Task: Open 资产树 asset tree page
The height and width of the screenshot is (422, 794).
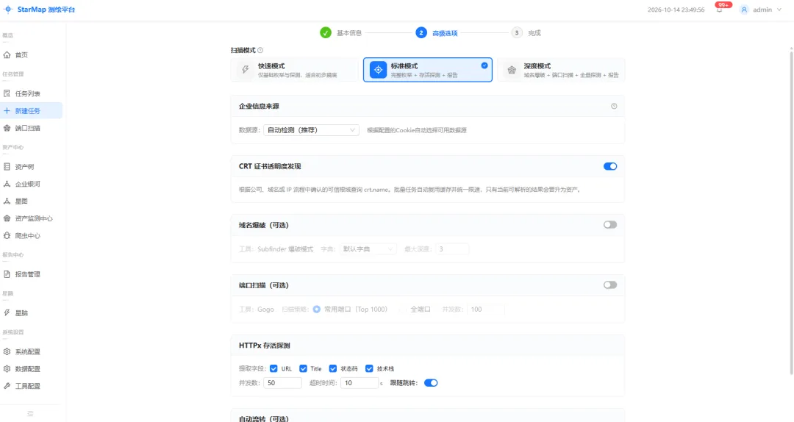Action: tap(31, 167)
